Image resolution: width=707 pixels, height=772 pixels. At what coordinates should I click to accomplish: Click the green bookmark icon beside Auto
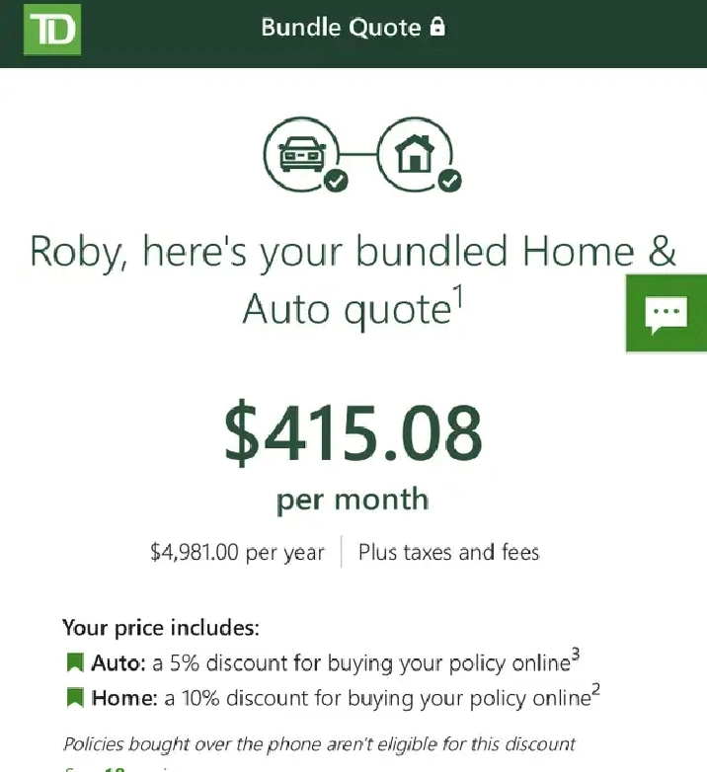[75, 663]
